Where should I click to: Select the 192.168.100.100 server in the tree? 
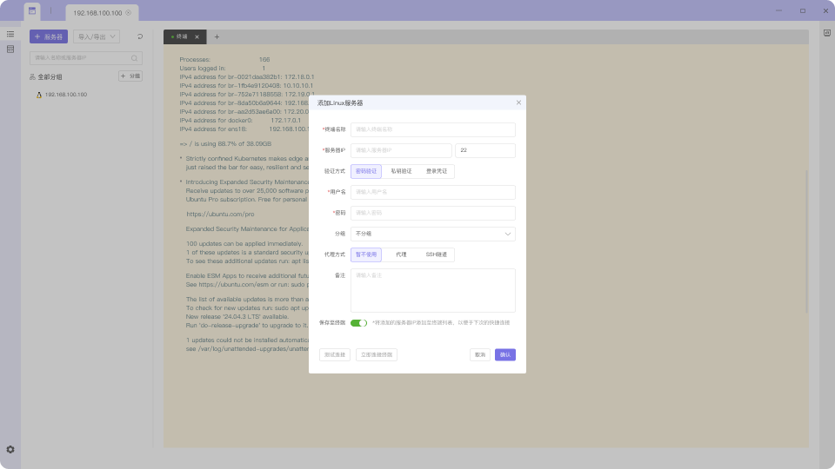pyautogui.click(x=66, y=94)
